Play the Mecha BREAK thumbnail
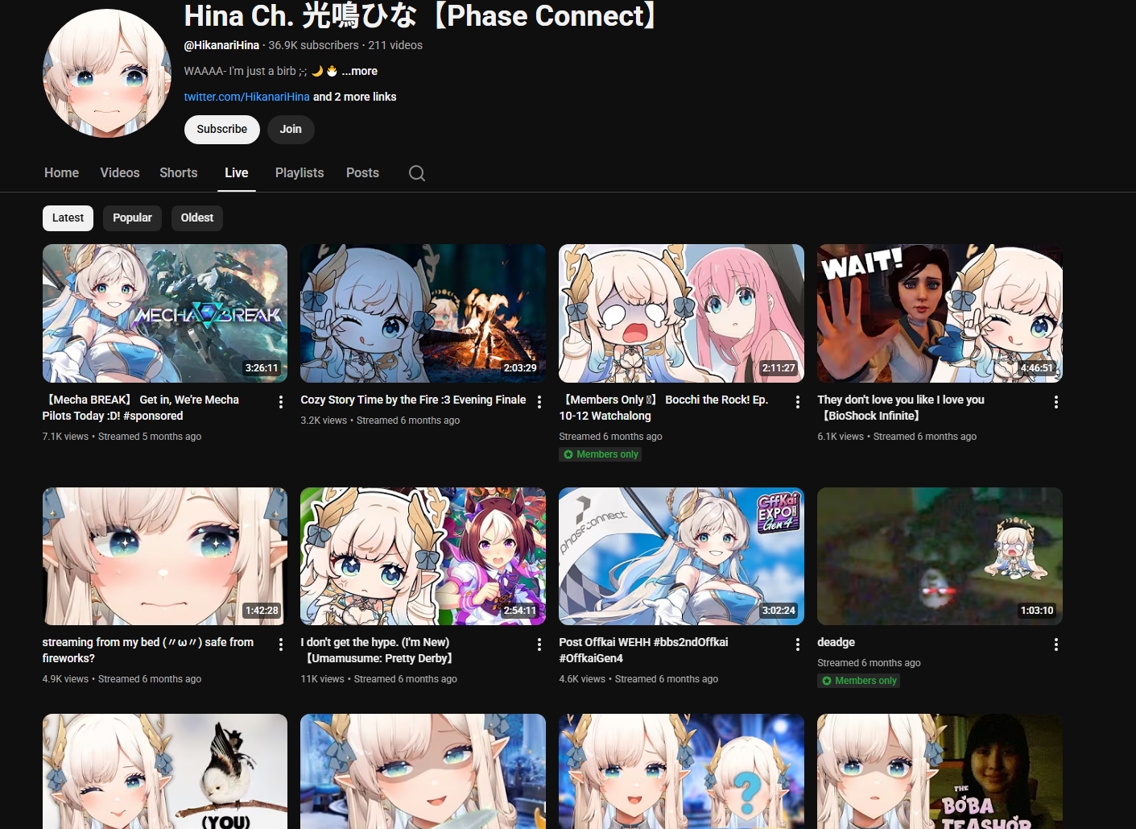 click(x=165, y=313)
